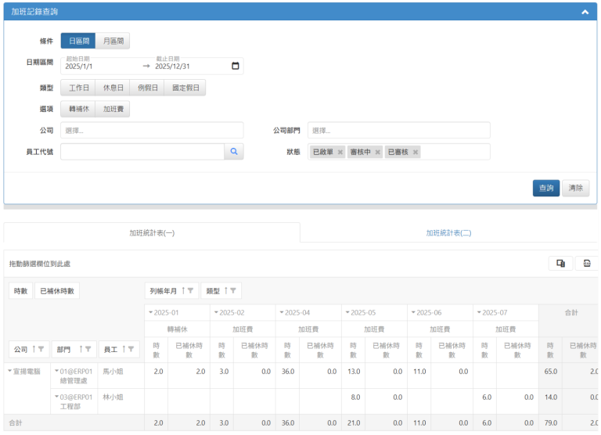
Task: Open the 公司 selection dropdown
Action: click(152, 131)
